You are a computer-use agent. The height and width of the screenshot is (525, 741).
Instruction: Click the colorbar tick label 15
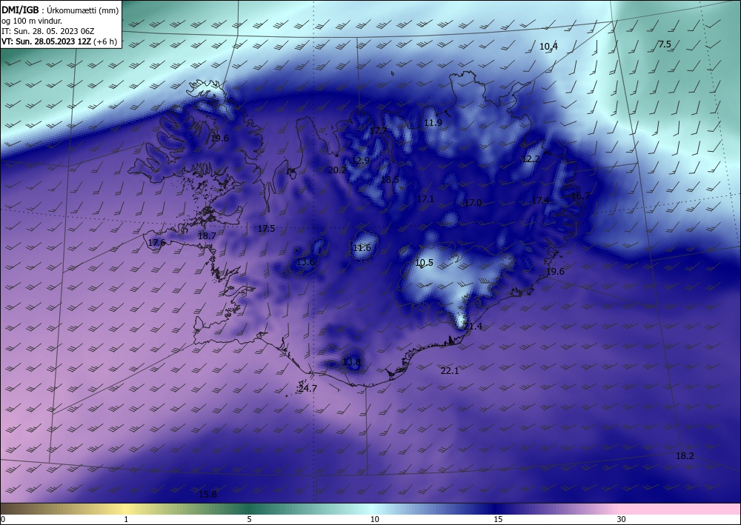point(498,519)
